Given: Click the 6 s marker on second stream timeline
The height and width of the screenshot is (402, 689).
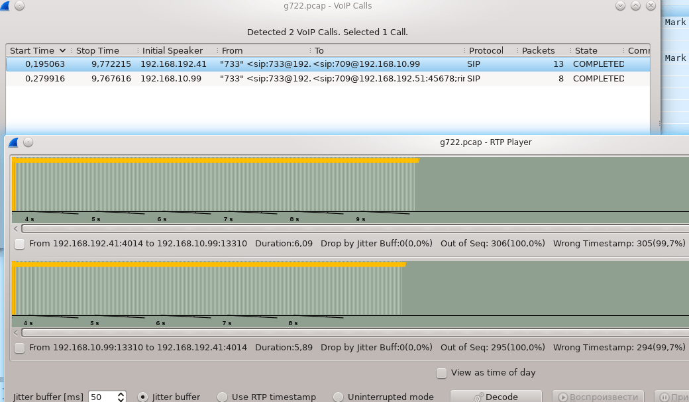Looking at the screenshot, I should (x=160, y=323).
